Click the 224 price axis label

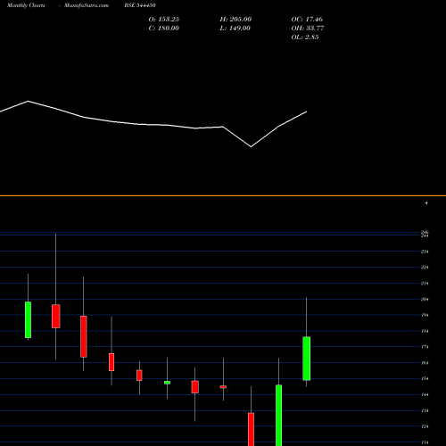pyautogui.click(x=425, y=268)
